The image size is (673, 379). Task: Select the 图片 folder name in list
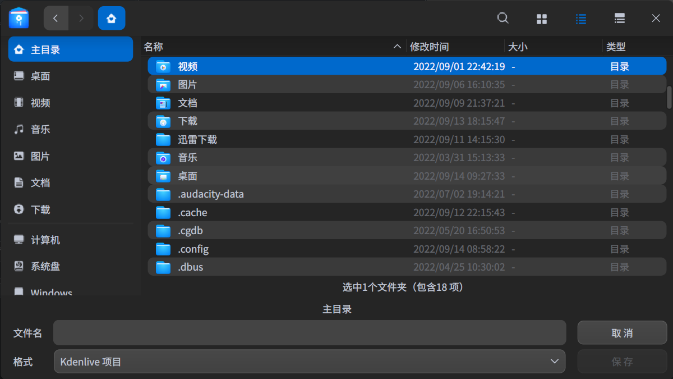(188, 85)
